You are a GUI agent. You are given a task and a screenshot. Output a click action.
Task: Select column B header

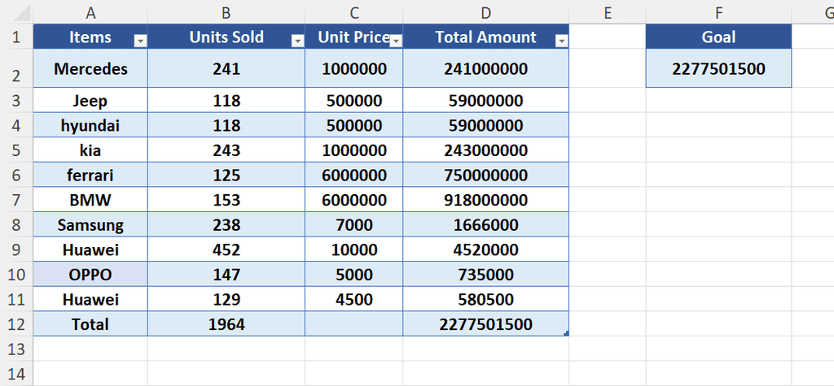(x=226, y=13)
